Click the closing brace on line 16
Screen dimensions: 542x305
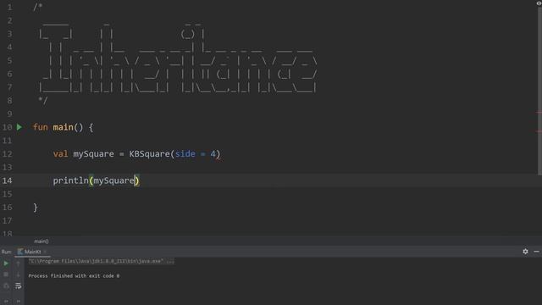[36, 207]
